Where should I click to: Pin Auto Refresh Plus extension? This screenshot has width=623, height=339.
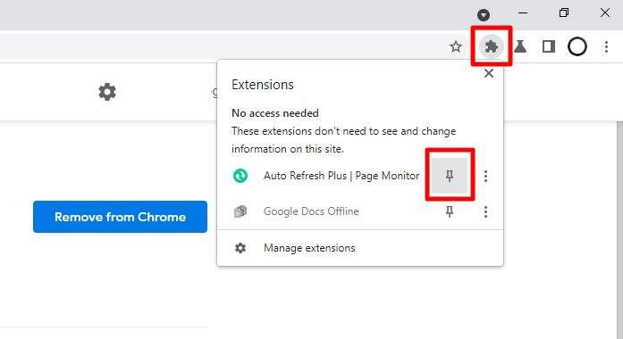[450, 176]
